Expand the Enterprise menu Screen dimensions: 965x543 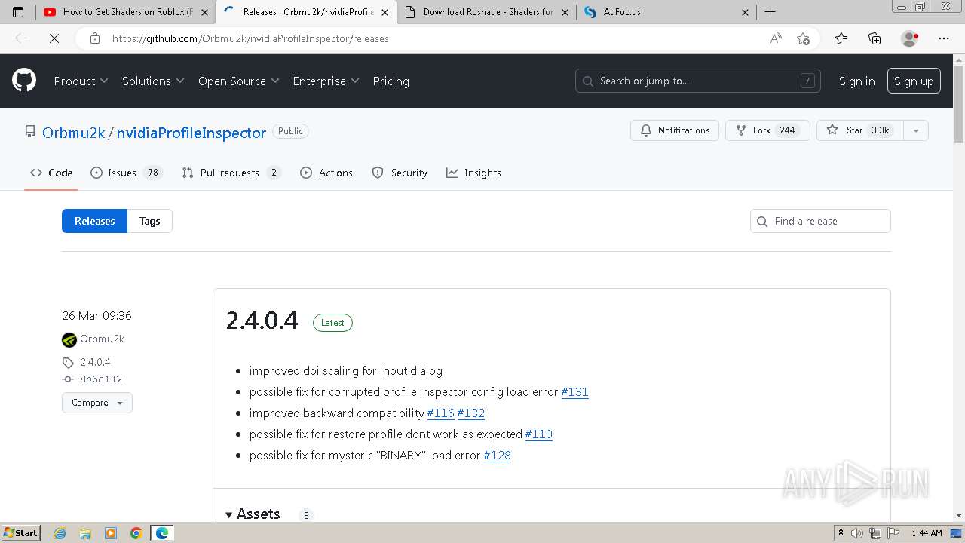326,81
